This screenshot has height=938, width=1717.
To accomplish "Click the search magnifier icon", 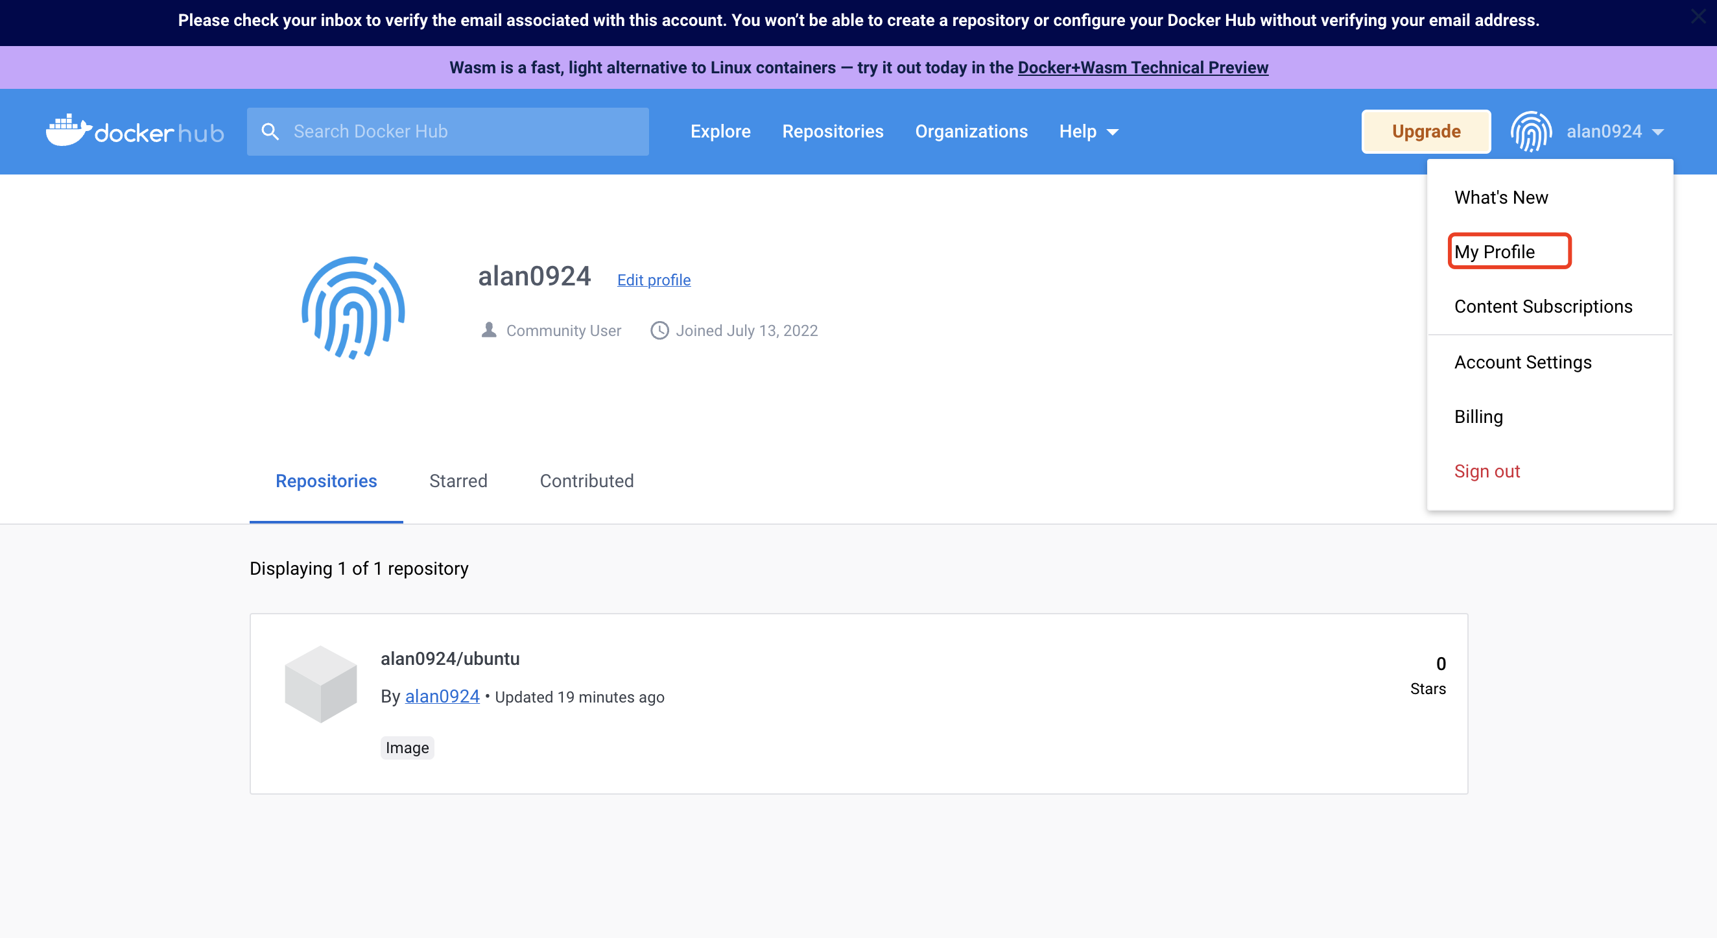I will click(270, 131).
